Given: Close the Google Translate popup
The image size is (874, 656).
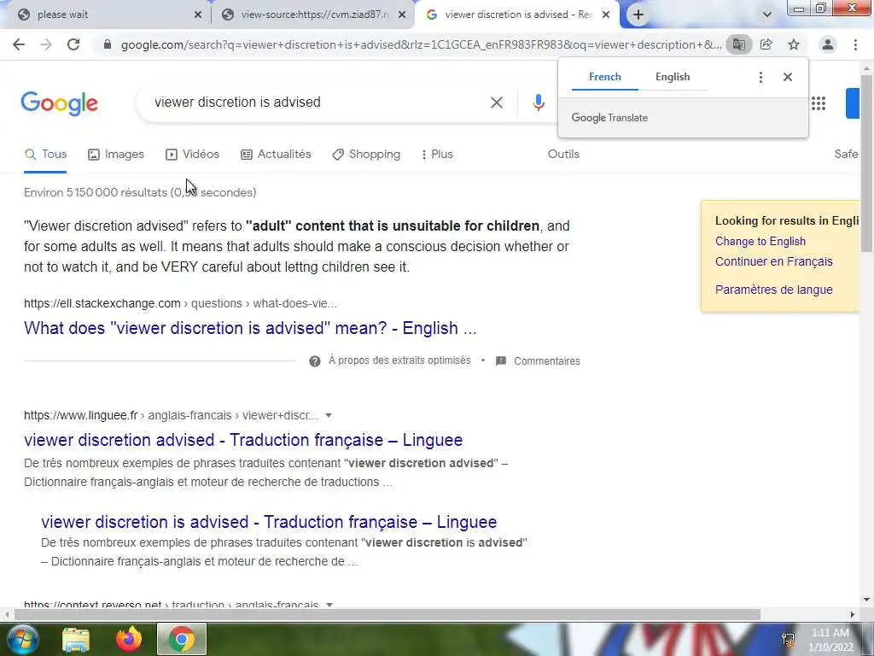Looking at the screenshot, I should tap(788, 77).
